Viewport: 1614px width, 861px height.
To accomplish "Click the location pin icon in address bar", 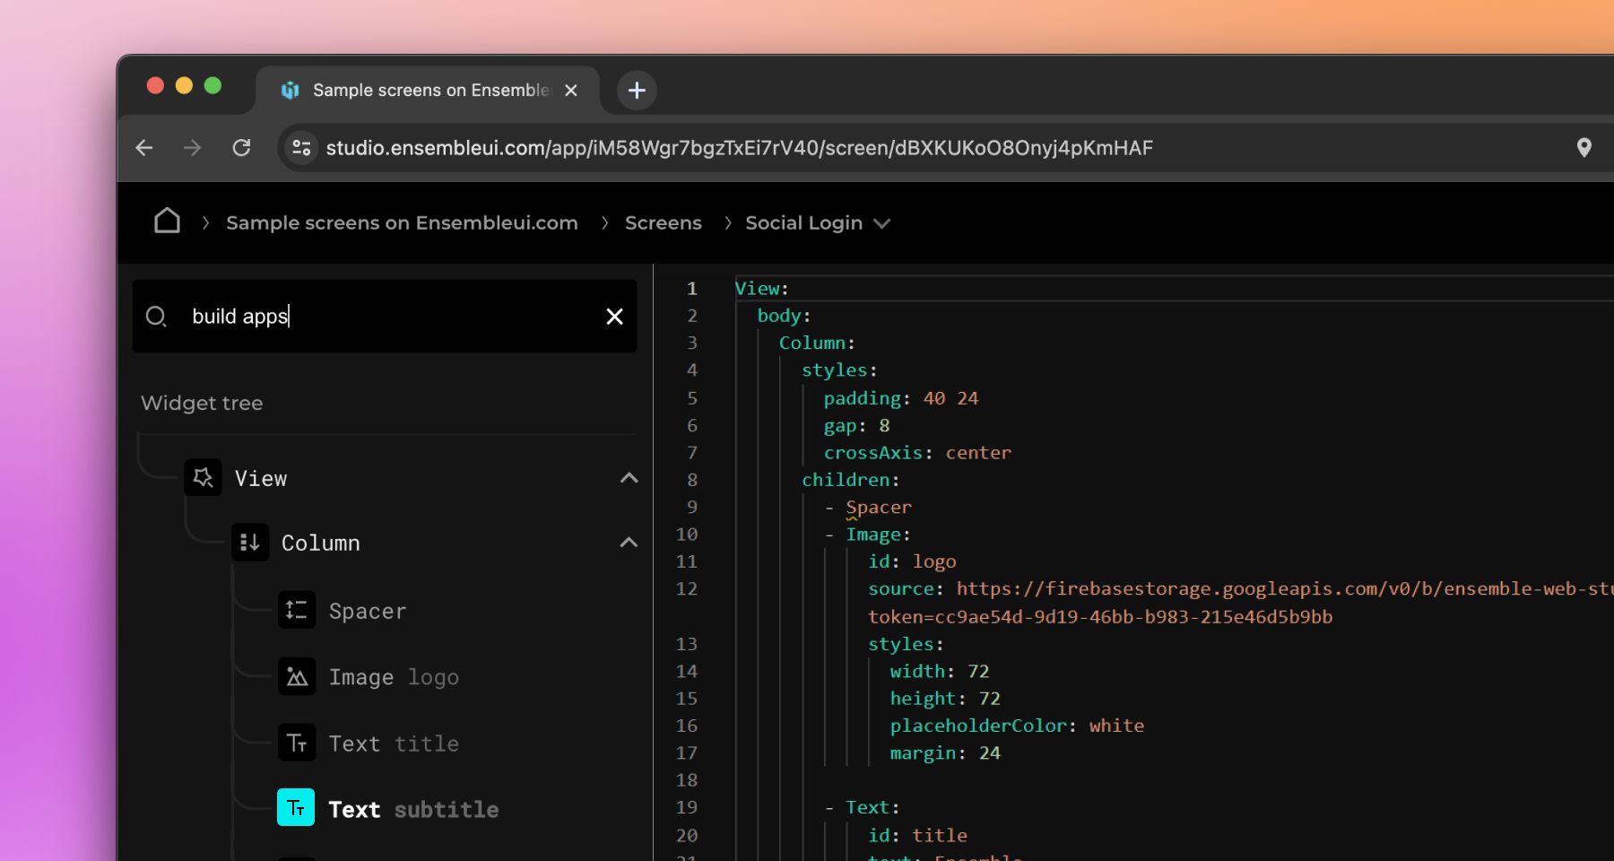I will coord(1584,148).
